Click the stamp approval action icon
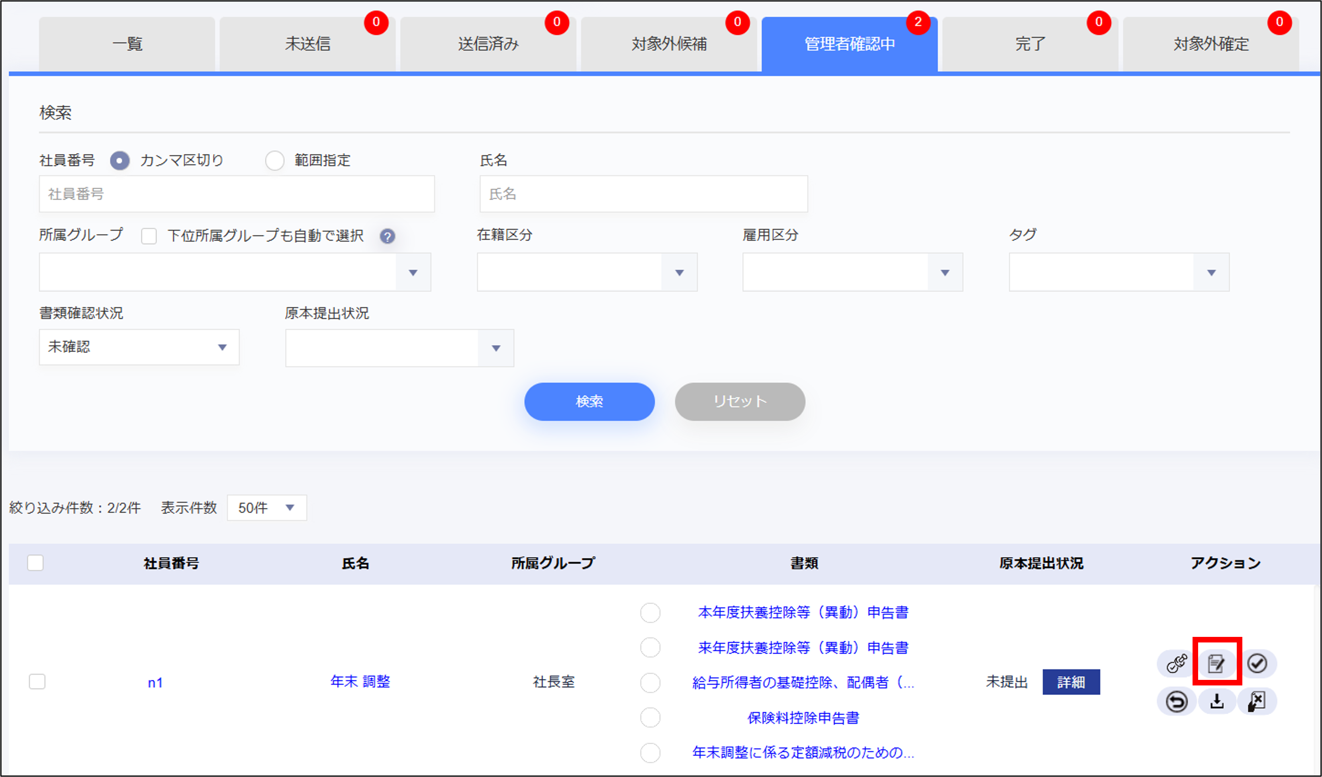The width and height of the screenshot is (1322, 777). tap(1177, 663)
